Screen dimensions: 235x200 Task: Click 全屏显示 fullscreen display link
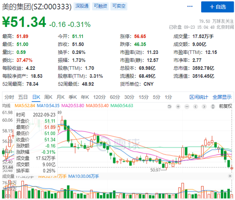pos(222,97)
